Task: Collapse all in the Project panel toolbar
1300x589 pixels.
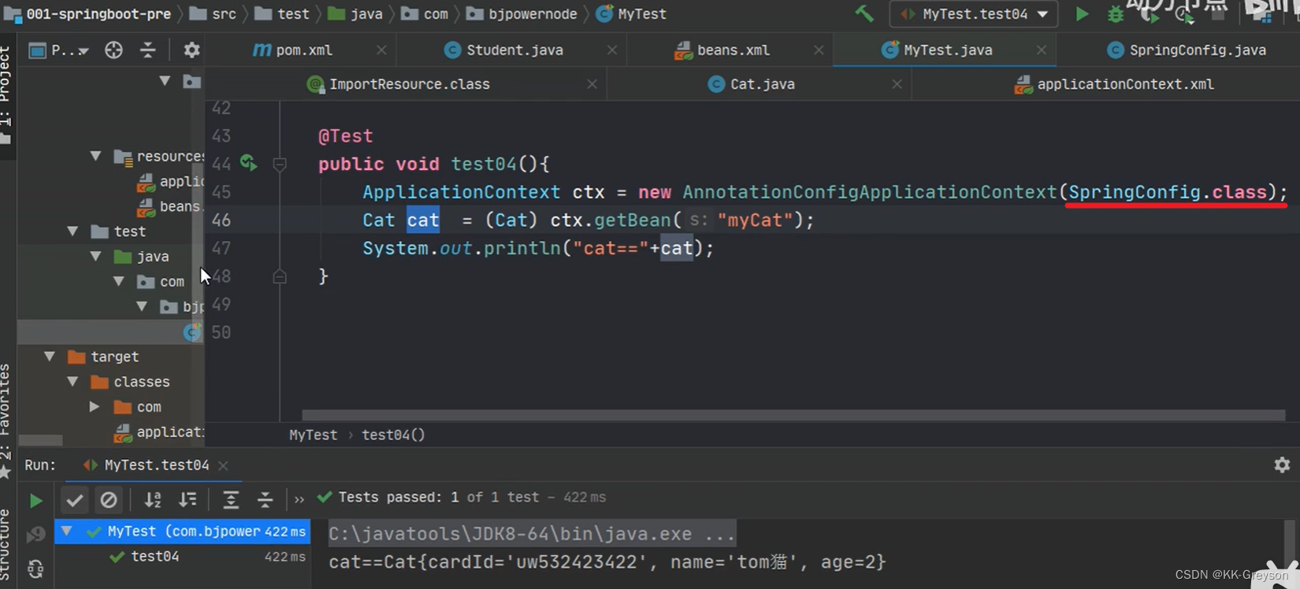Action: pyautogui.click(x=147, y=50)
